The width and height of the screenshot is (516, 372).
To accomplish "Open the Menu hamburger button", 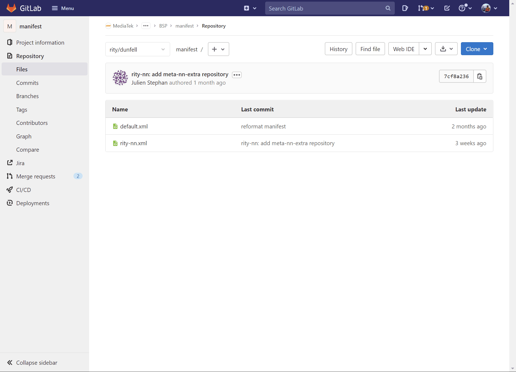I will pyautogui.click(x=63, y=8).
